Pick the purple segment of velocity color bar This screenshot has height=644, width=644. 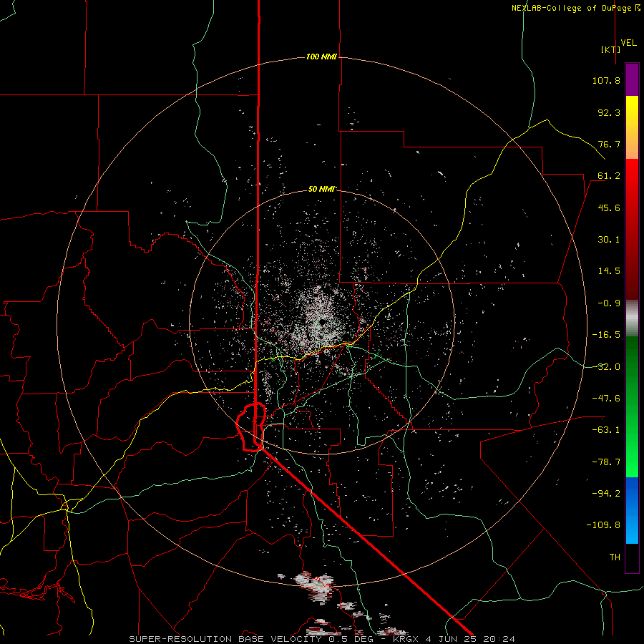coord(632,79)
